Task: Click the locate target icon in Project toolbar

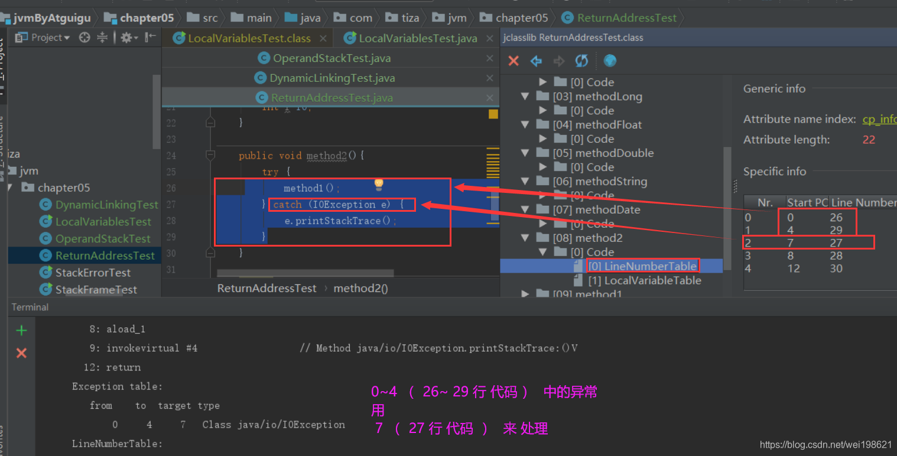Action: pyautogui.click(x=84, y=38)
